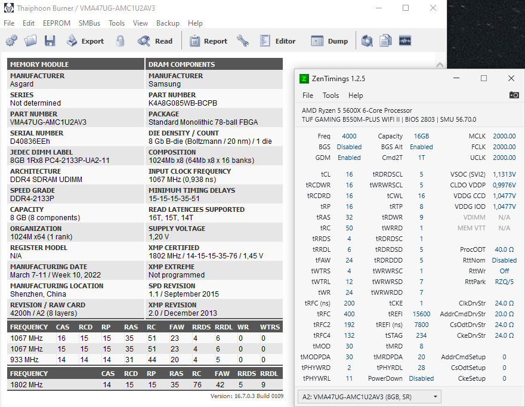Click the ZenTimings green Z app icon
Viewport: 525px width, 407px height.
304,79
